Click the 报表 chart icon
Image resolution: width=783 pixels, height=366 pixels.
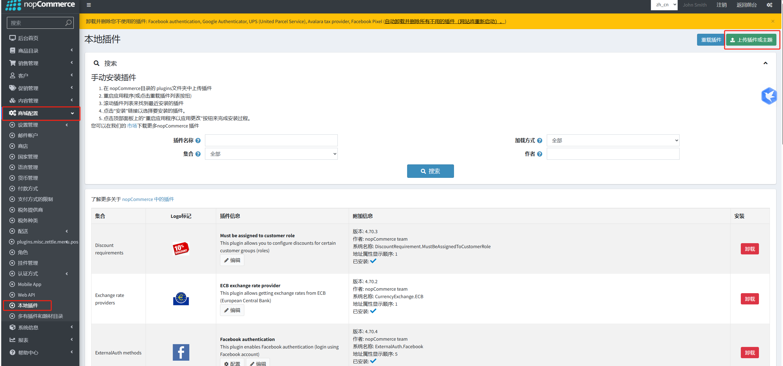12,340
